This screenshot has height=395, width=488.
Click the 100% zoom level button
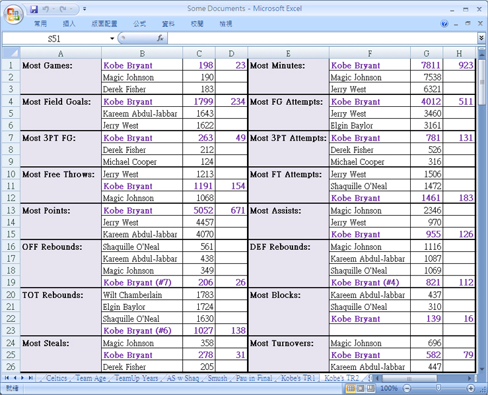(389, 388)
